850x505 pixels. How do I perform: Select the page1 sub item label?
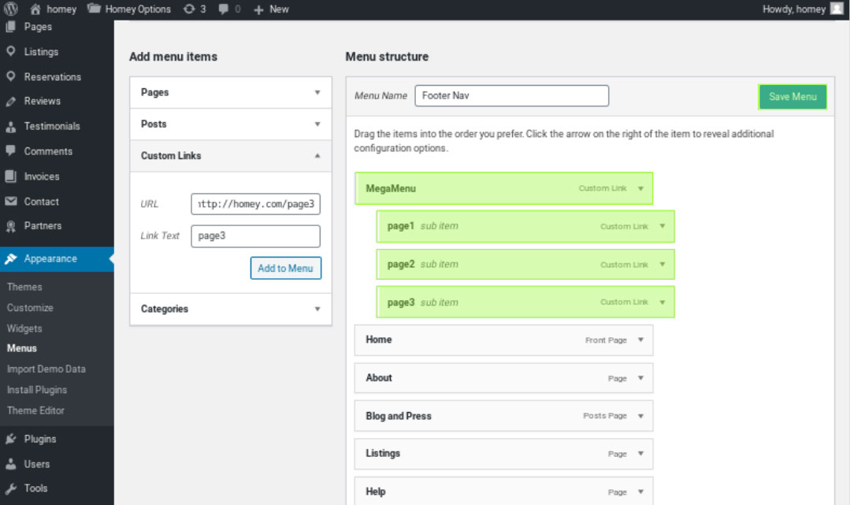click(x=401, y=226)
